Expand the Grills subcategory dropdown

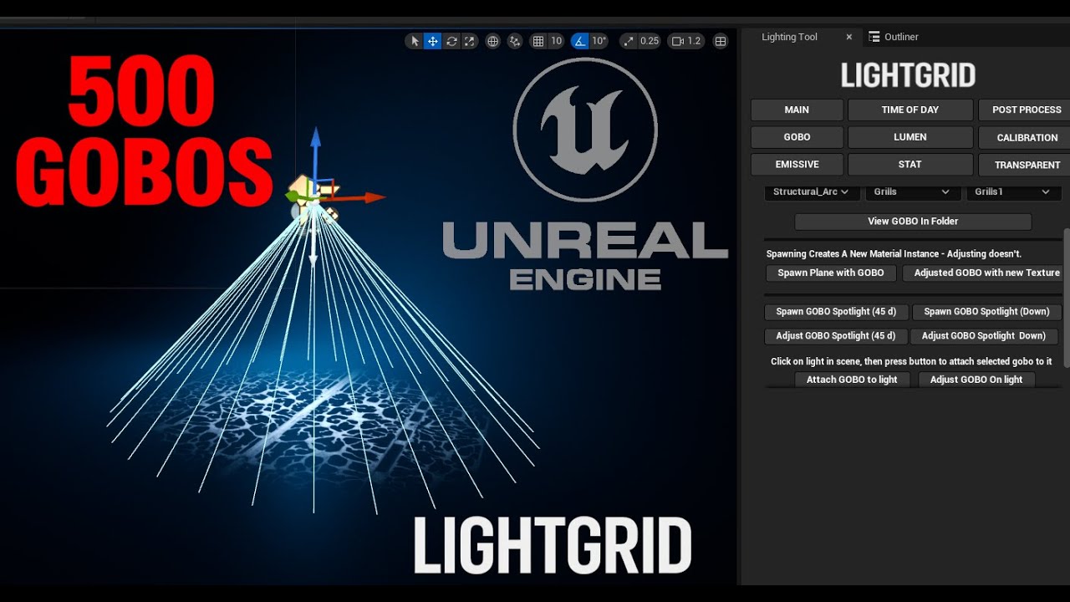pos(912,192)
